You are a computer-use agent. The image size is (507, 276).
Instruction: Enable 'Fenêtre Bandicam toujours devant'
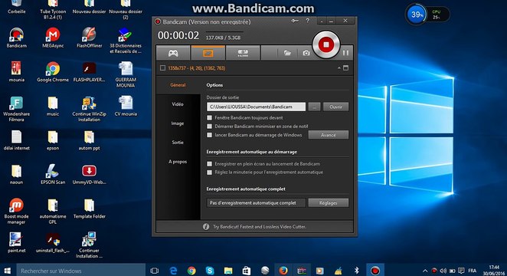(210, 118)
